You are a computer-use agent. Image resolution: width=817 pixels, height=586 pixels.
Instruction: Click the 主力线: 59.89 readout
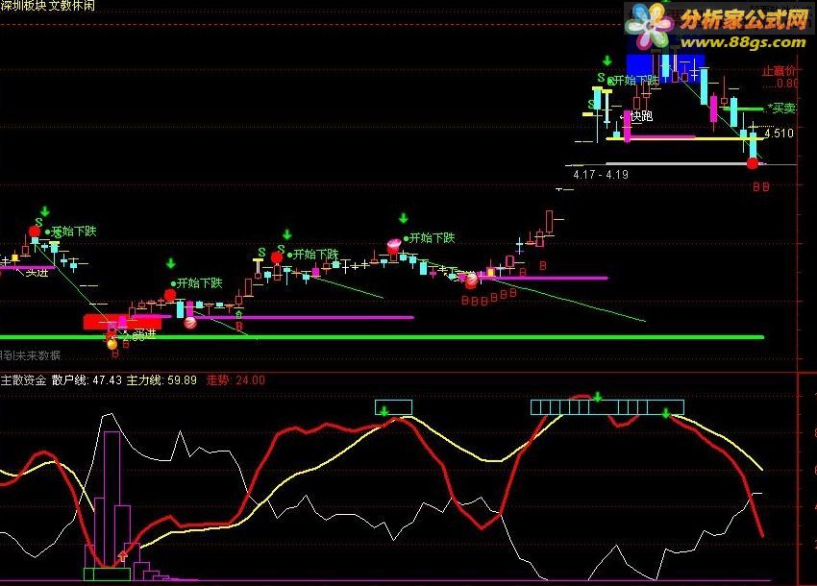(x=161, y=380)
